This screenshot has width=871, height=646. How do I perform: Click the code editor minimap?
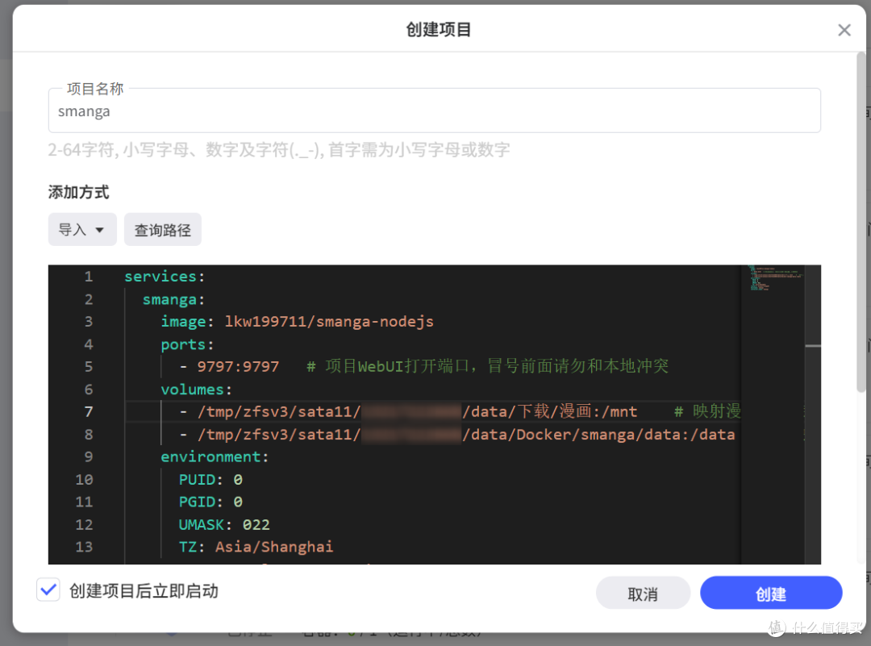point(773,415)
